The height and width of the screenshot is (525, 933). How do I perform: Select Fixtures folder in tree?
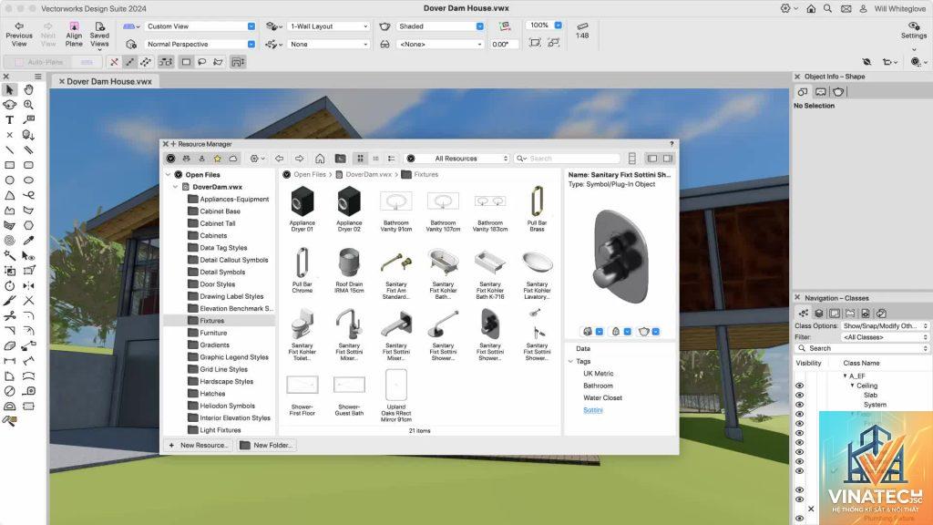coord(219,321)
